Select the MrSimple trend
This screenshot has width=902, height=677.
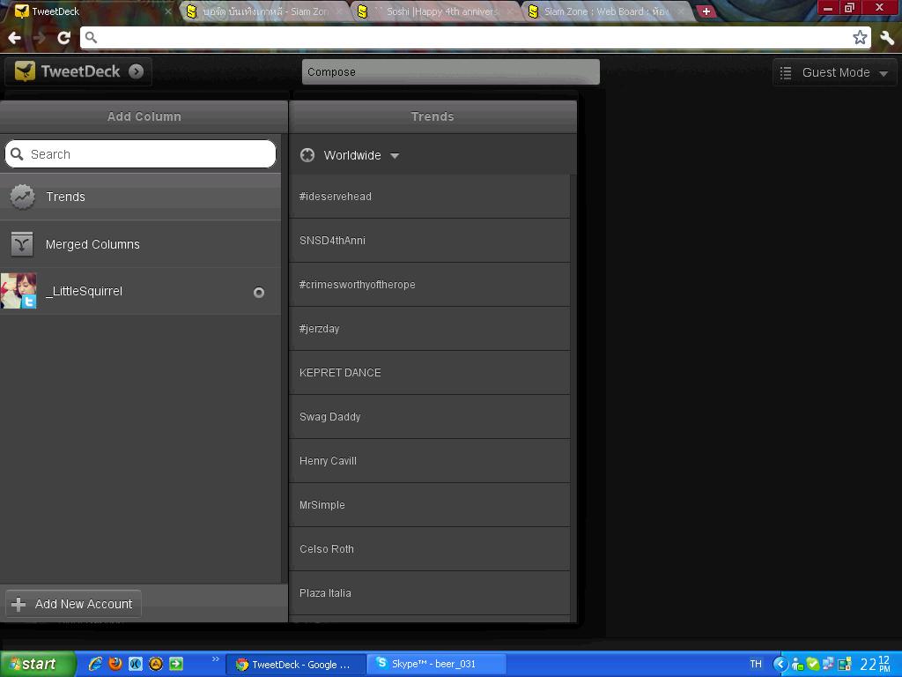[429, 505]
